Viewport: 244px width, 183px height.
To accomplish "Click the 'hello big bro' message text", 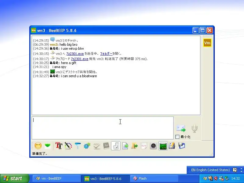I will click(x=68, y=45).
